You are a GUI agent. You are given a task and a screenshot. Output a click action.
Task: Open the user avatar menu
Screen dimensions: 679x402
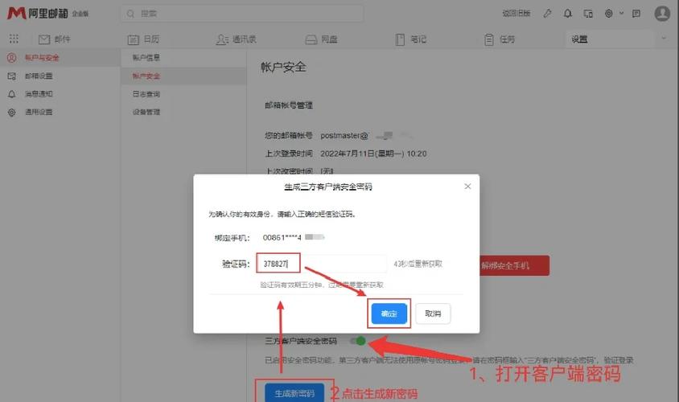pyautogui.click(x=662, y=14)
